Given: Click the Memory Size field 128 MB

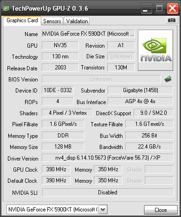Looking at the screenshot, I should pos(63,147).
